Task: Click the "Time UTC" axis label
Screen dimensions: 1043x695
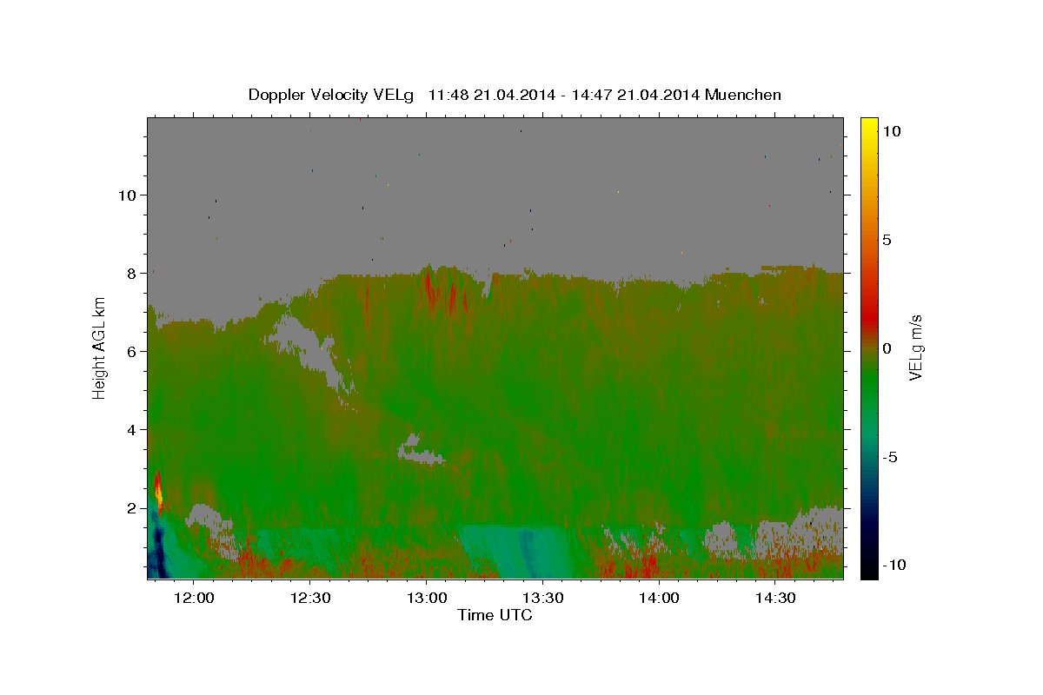Action: click(495, 615)
